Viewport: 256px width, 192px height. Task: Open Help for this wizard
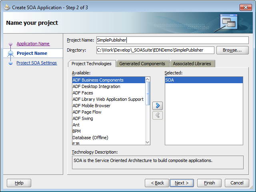tap(19, 183)
